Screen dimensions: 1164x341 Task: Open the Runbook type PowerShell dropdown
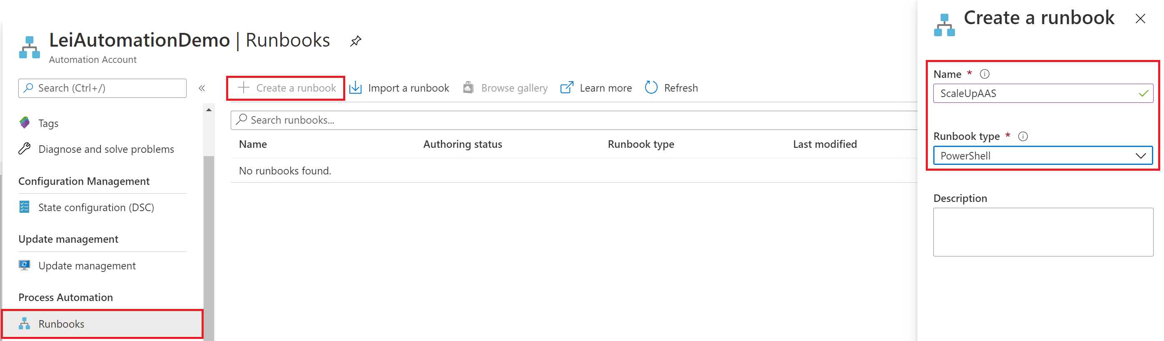point(1043,156)
